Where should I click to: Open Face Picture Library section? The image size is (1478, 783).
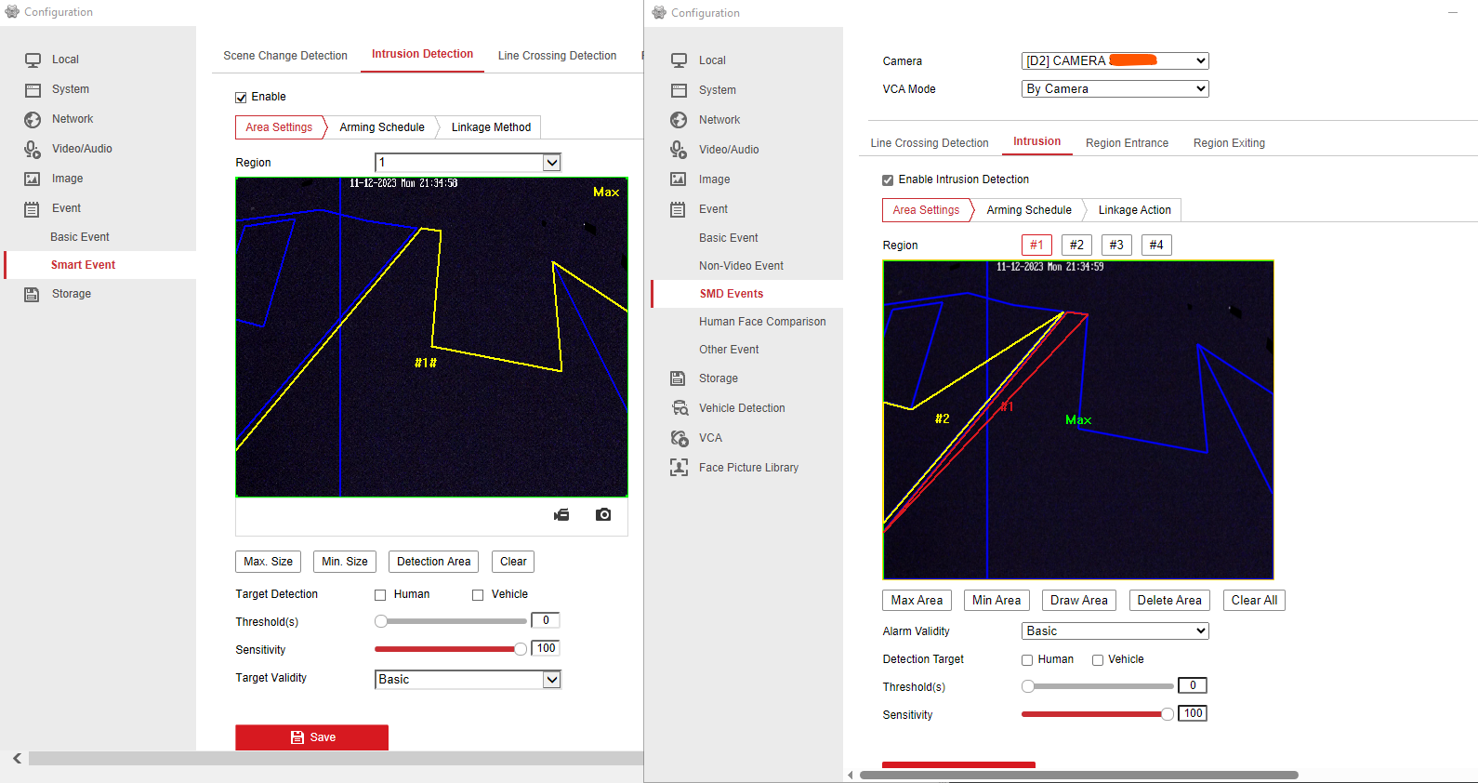click(747, 468)
